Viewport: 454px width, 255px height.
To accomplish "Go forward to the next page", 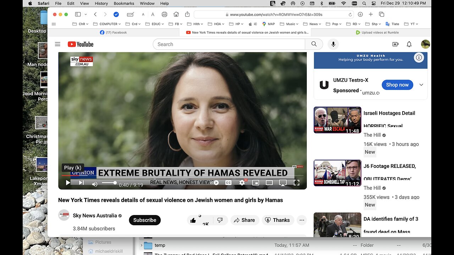I will (105, 15).
